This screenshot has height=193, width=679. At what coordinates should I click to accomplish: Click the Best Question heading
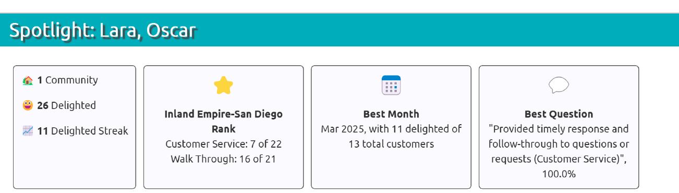559,114
